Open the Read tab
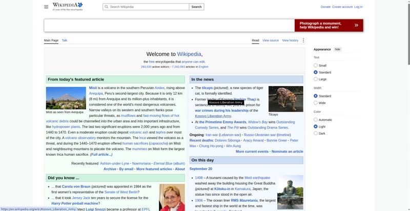The height and width of the screenshot is (211, 410). (255, 40)
